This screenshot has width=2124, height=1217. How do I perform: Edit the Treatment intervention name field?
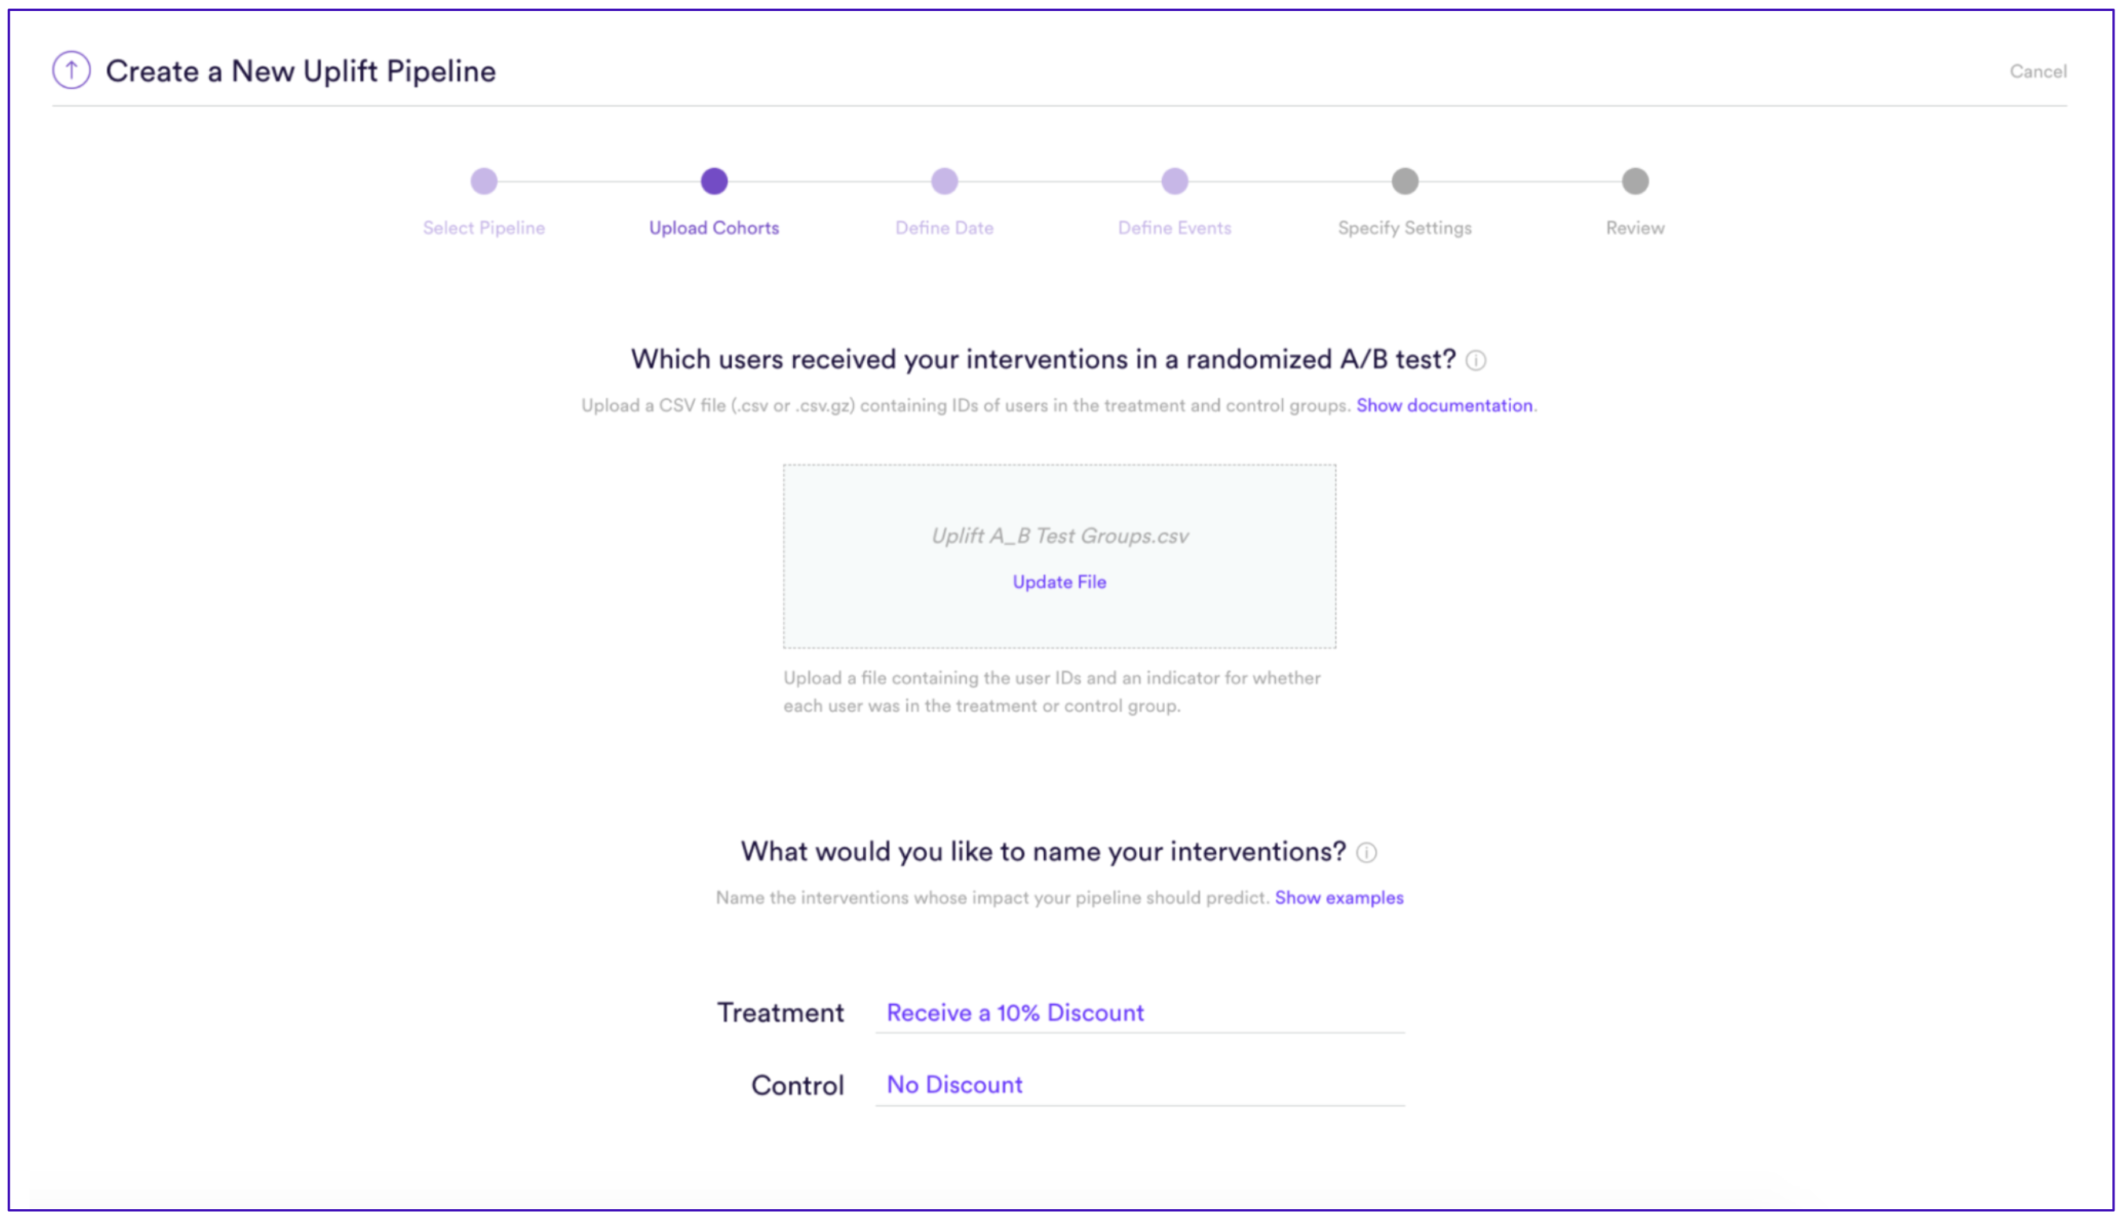tap(1140, 1013)
